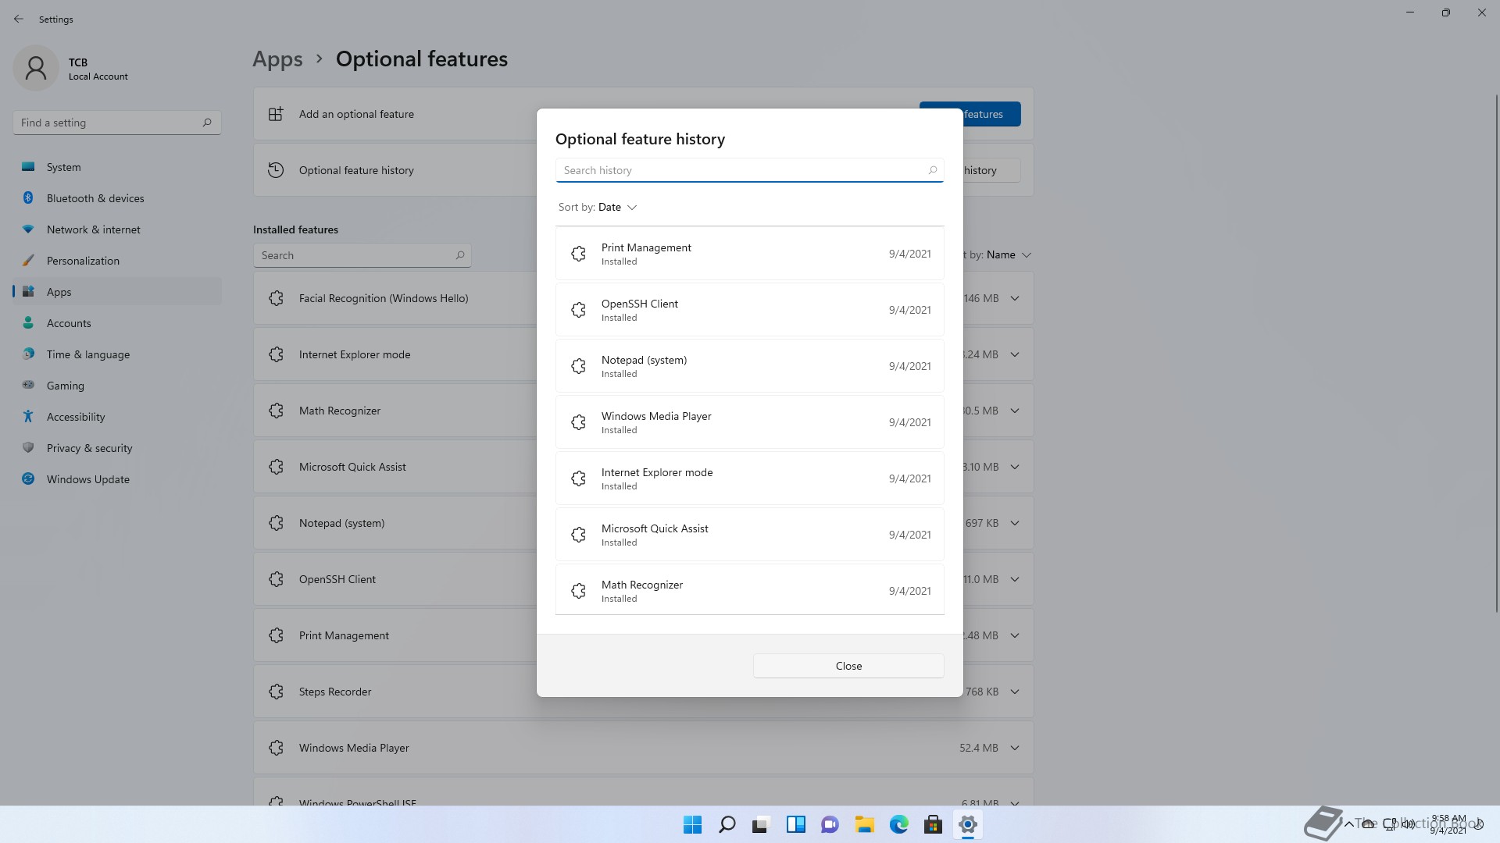This screenshot has width=1500, height=843.
Task: Expand Notepad (system) installed feature chevron
Action: point(1015,523)
